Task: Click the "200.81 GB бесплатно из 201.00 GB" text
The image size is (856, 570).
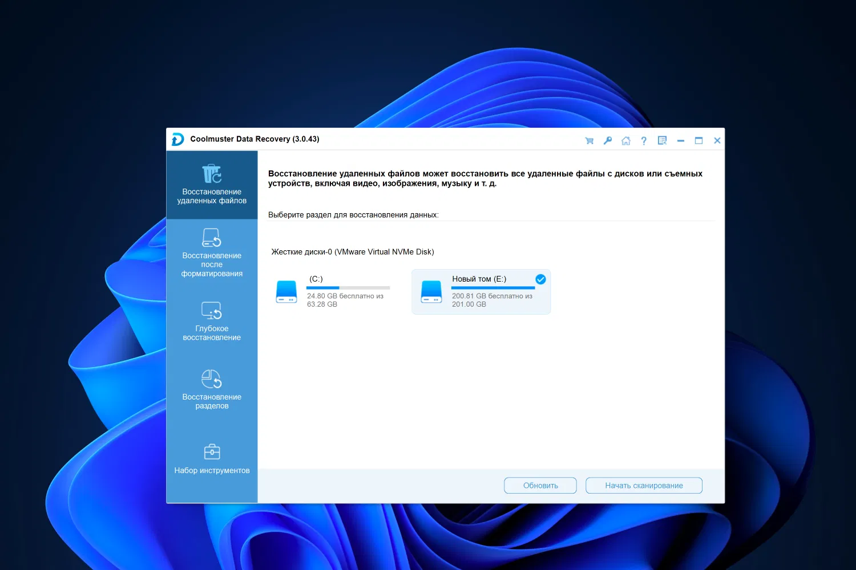Action: [492, 300]
